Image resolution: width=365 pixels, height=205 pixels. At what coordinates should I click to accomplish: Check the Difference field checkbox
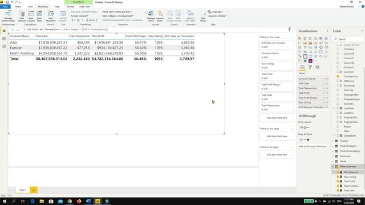tap(338, 81)
